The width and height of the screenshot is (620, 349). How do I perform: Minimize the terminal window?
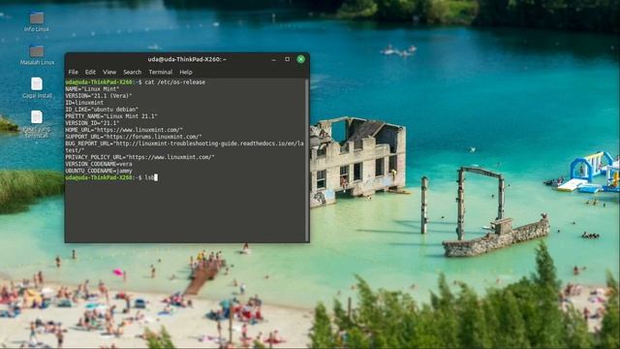coord(273,59)
